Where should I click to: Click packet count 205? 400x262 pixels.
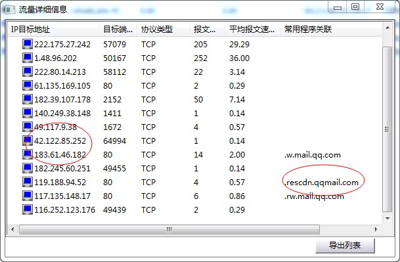pos(200,45)
